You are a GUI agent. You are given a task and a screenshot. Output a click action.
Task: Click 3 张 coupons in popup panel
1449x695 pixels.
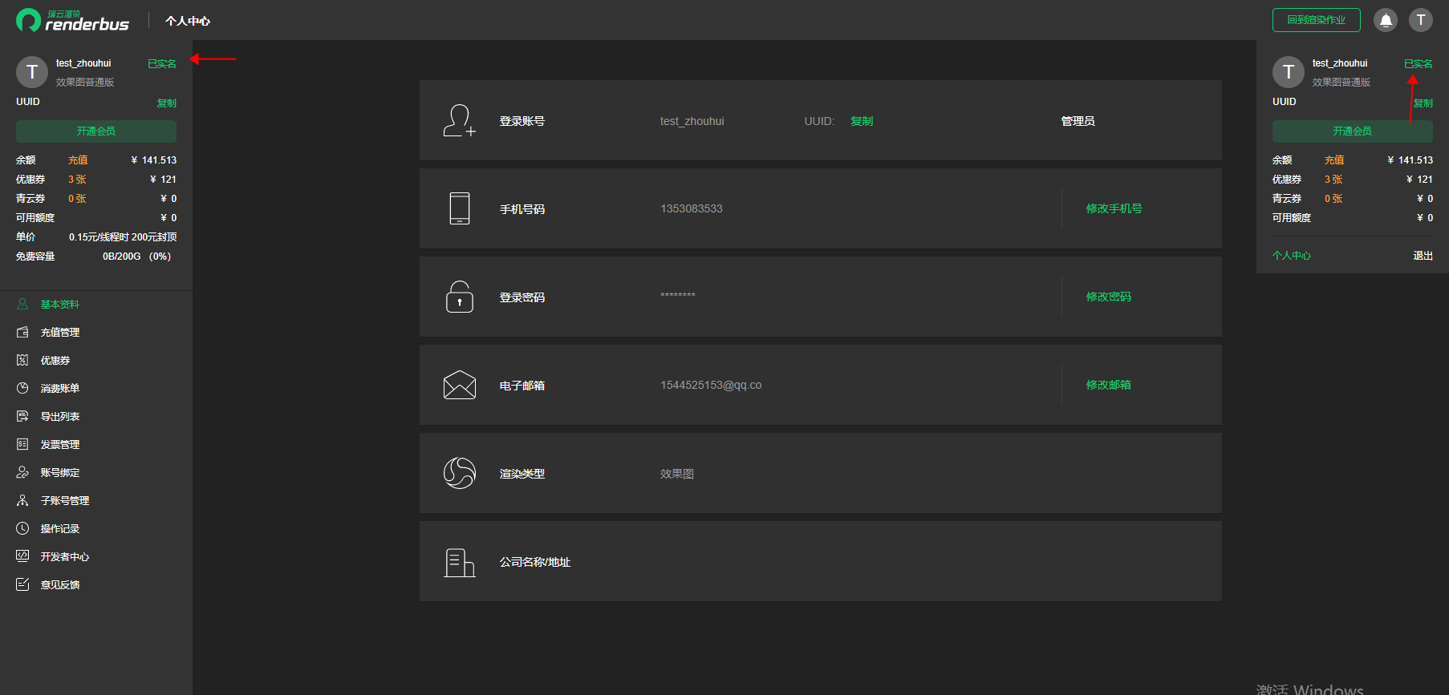[1333, 180]
